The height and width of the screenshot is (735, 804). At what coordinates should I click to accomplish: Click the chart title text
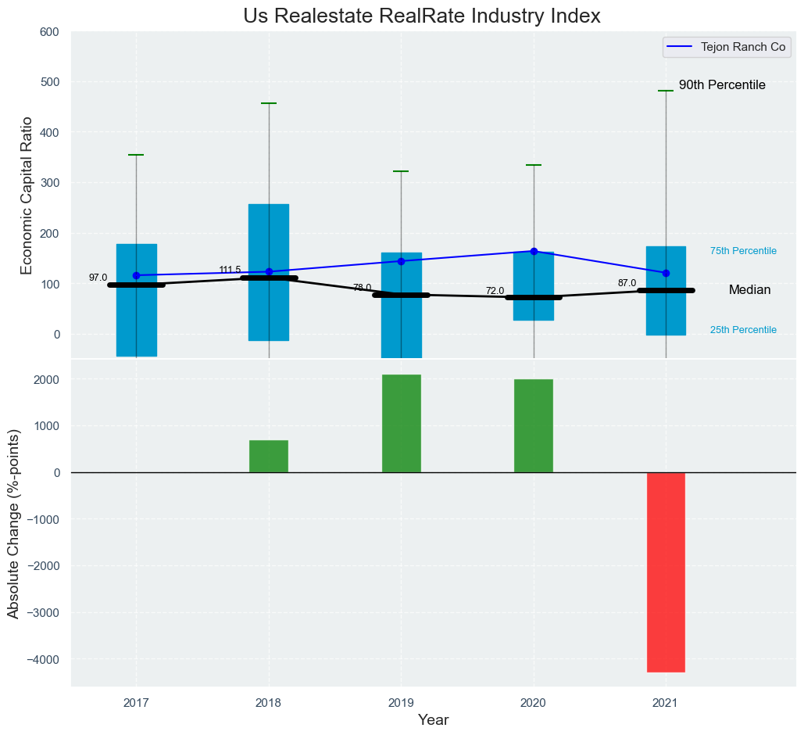421,16
